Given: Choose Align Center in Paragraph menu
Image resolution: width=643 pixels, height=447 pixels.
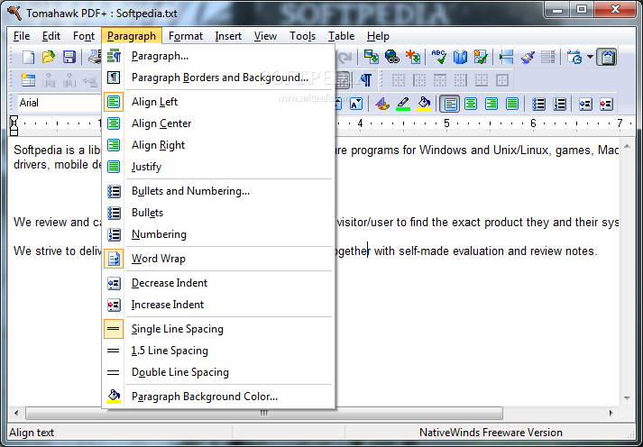Looking at the screenshot, I should 218,123.
